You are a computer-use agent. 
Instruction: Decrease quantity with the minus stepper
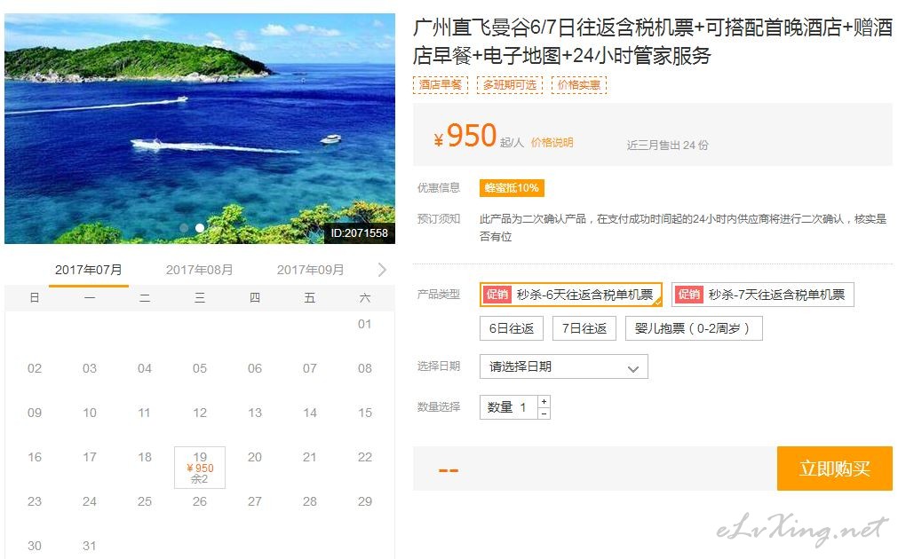[544, 413]
